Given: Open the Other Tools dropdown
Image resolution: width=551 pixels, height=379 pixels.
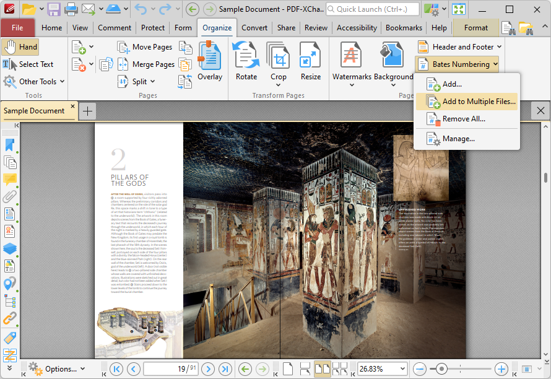Looking at the screenshot, I should click(x=34, y=82).
